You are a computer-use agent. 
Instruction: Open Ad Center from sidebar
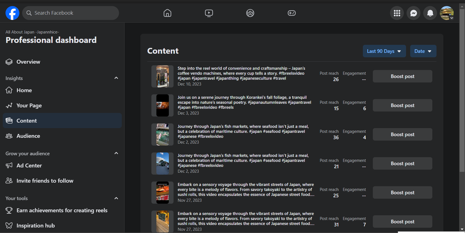[x=29, y=165]
